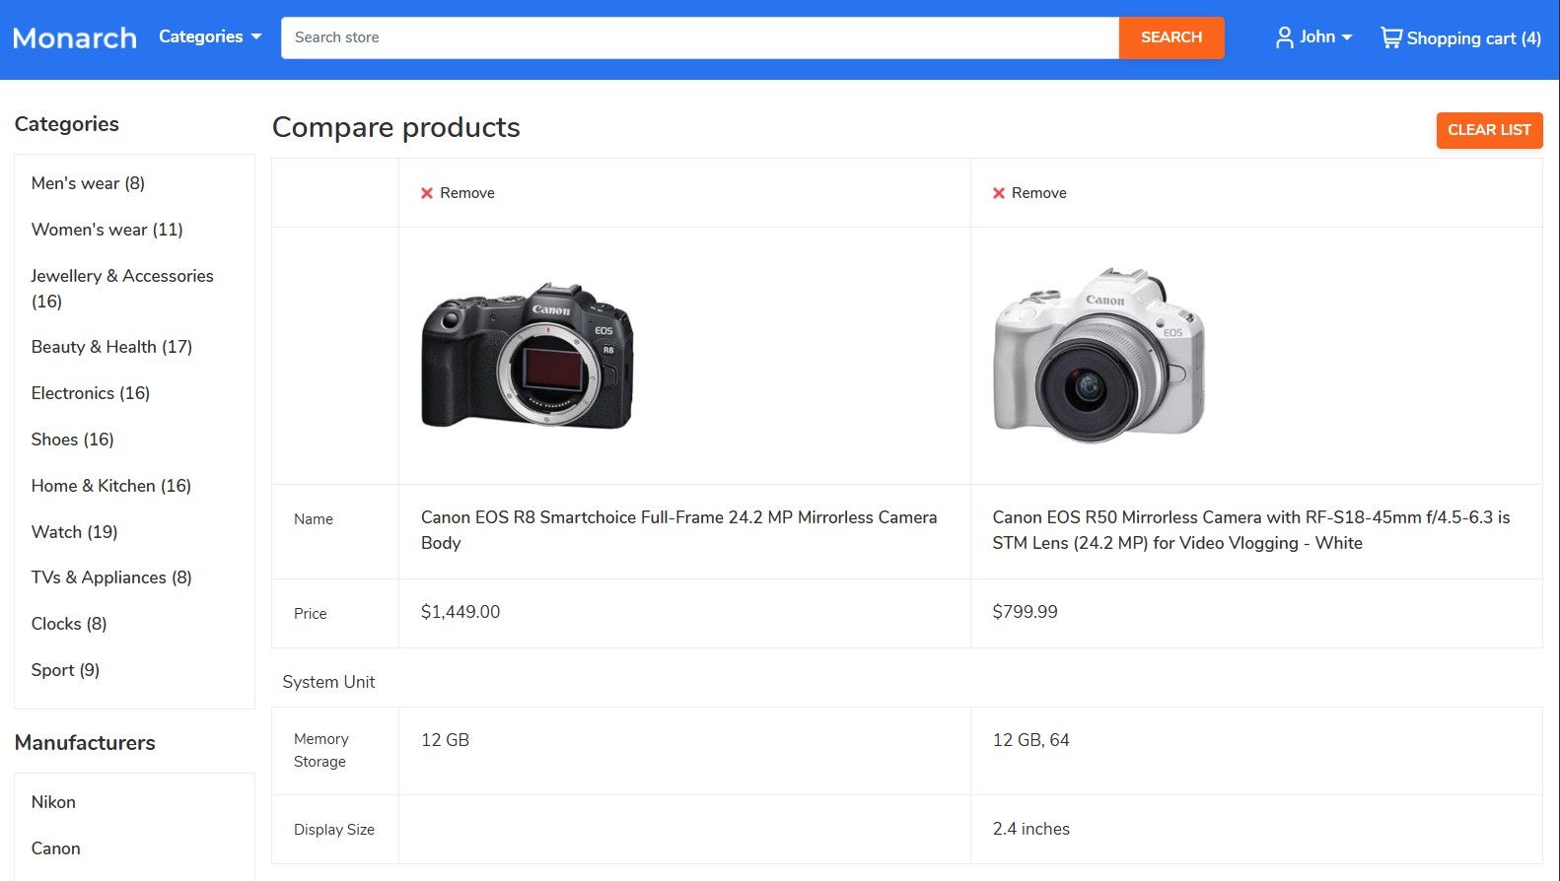Click the Name row label
The width and height of the screenshot is (1560, 881).
point(314,519)
